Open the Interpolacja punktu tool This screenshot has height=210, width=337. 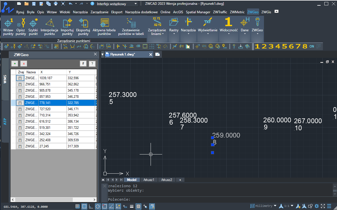tap(49, 27)
